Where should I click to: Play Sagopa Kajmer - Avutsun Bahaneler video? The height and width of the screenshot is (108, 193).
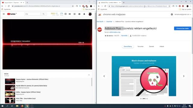point(32,79)
